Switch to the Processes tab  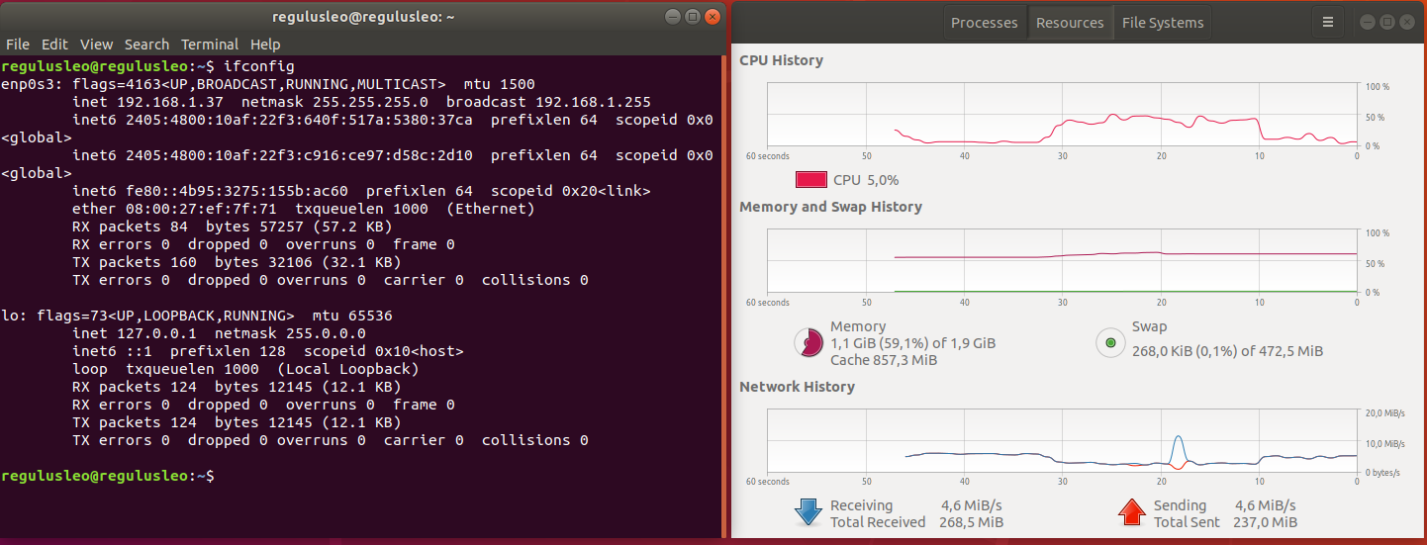[x=984, y=22]
